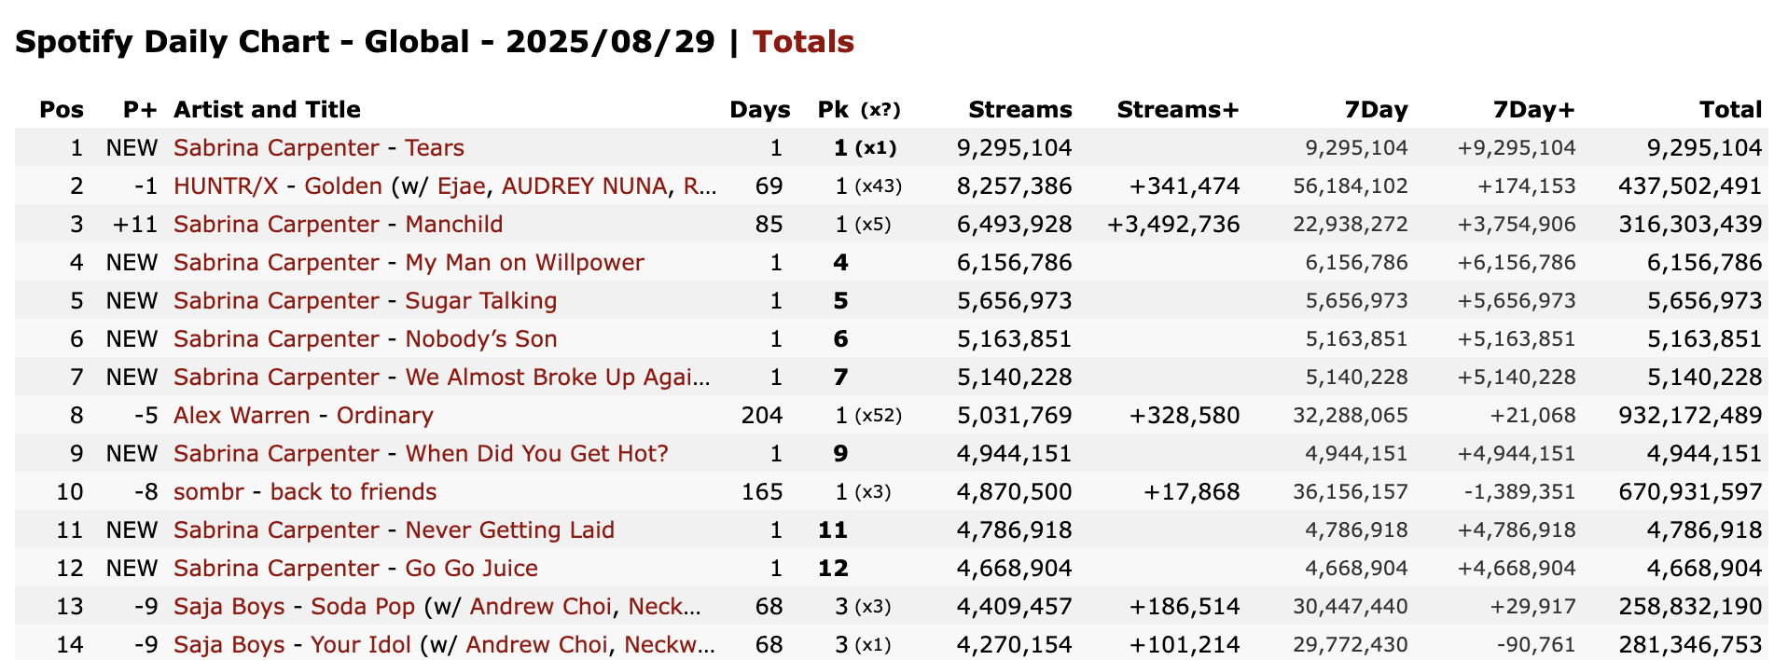Open the My Man on Willpower link
Screen dimensions: 1774x660
[x=525, y=263]
